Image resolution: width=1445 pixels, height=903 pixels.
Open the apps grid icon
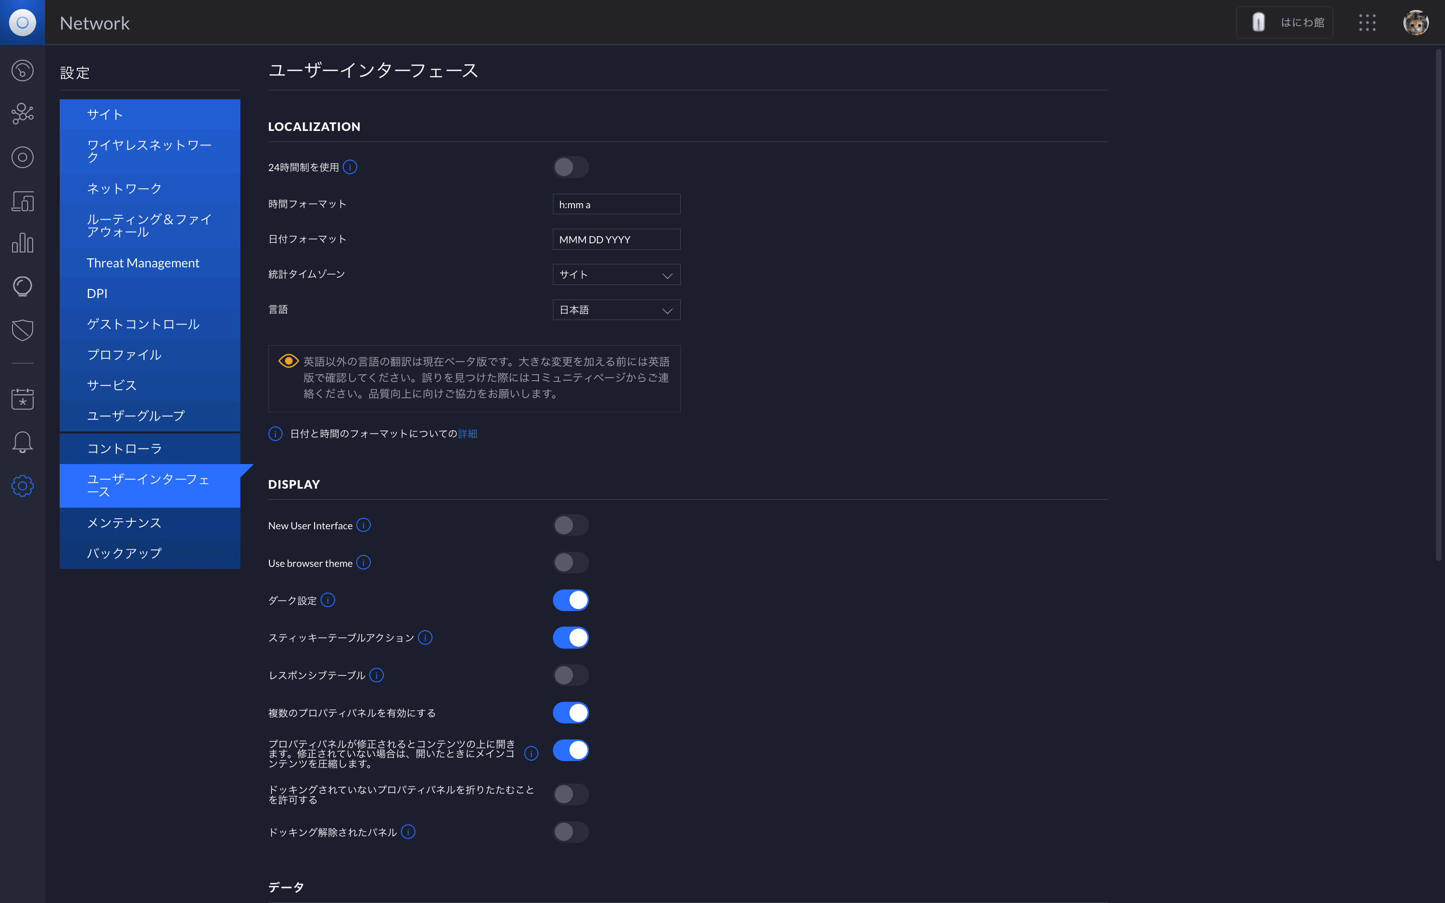(x=1367, y=23)
